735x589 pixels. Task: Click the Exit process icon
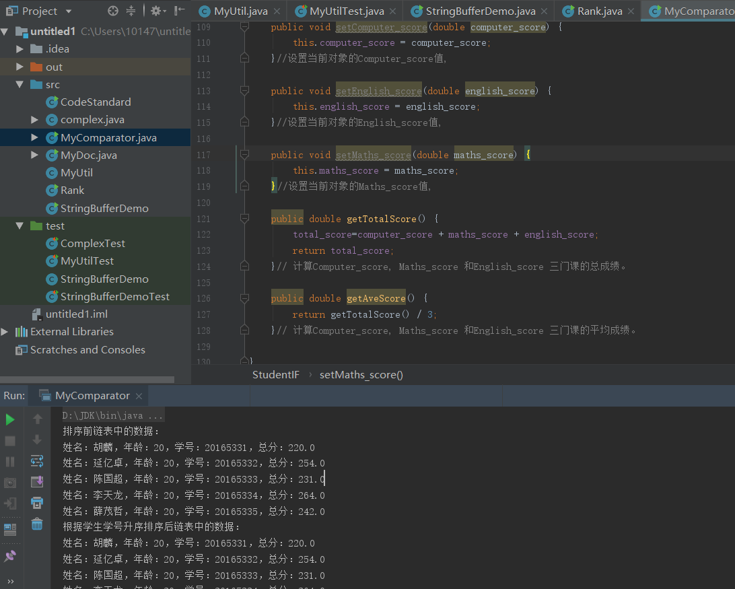(10, 504)
